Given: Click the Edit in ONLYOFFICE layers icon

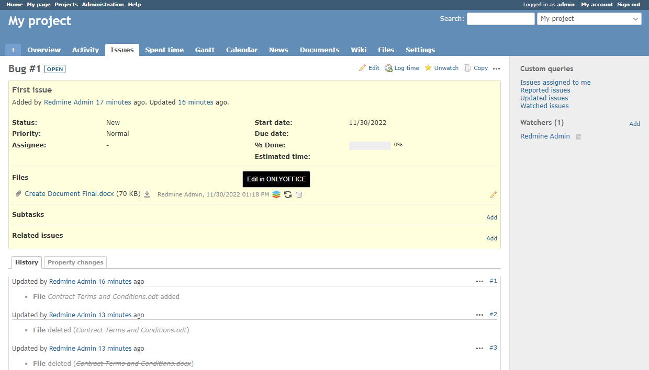Looking at the screenshot, I should 276,194.
